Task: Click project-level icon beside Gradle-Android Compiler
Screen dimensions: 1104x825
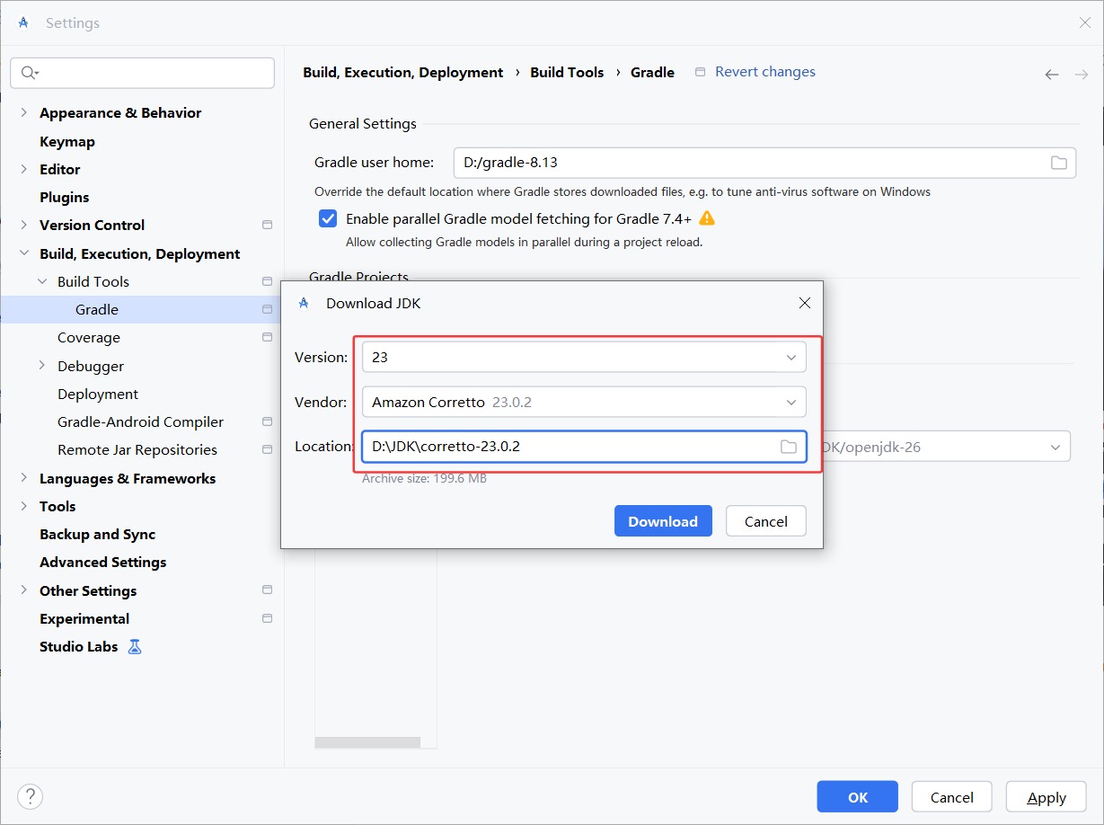Action: click(x=267, y=421)
